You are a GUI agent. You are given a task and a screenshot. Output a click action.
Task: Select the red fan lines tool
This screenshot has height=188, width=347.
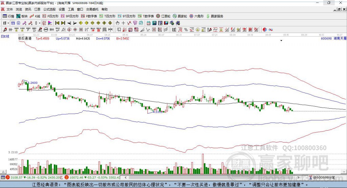tap(125, 30)
